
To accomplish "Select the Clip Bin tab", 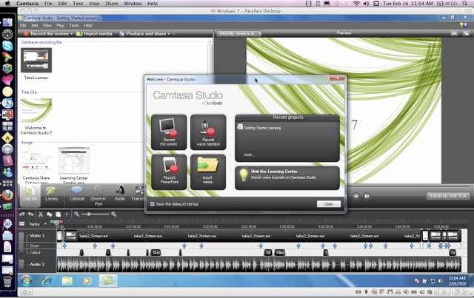I will pyautogui.click(x=30, y=194).
